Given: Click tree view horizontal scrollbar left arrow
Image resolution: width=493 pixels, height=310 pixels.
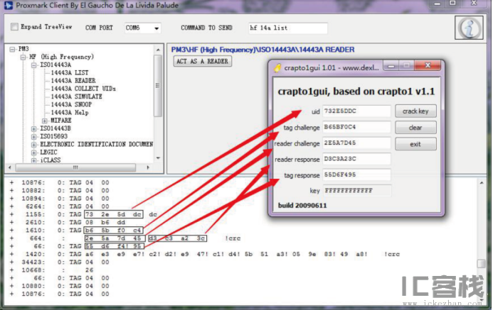Looking at the screenshot, I should pyautogui.click(x=10, y=167).
